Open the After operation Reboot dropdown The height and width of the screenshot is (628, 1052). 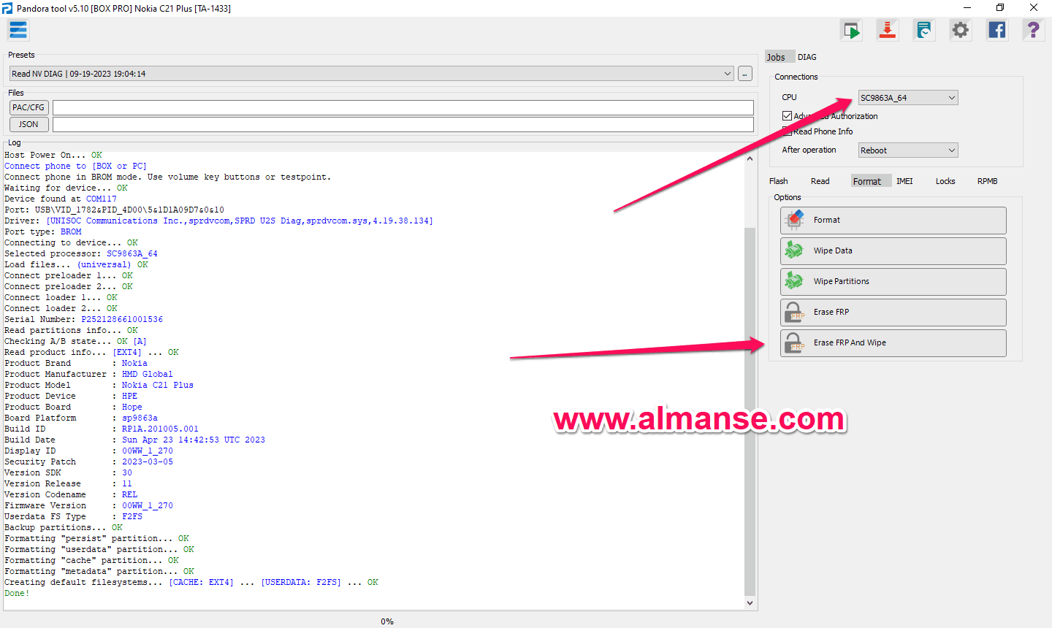[908, 150]
